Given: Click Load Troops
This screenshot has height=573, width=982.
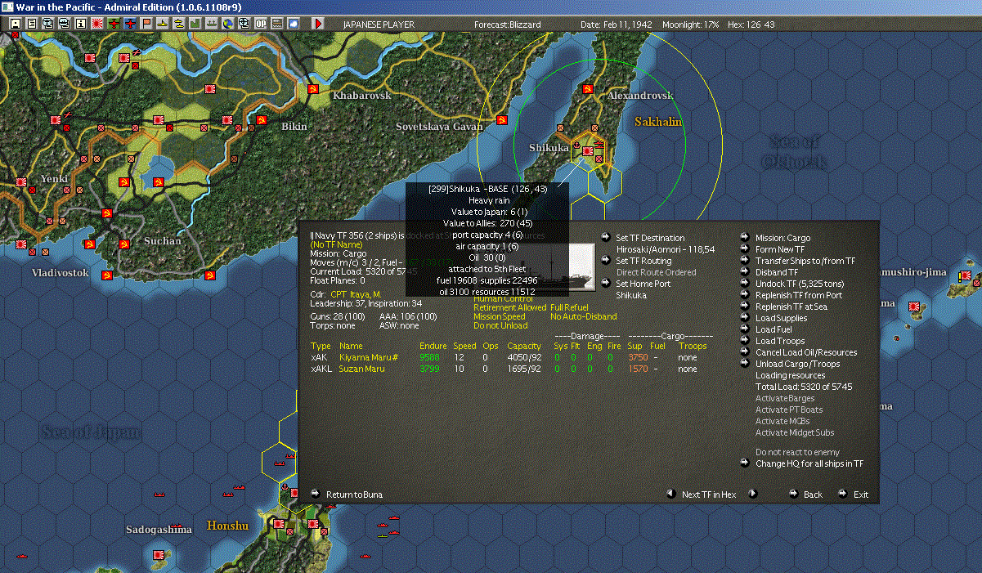Looking at the screenshot, I should [780, 341].
